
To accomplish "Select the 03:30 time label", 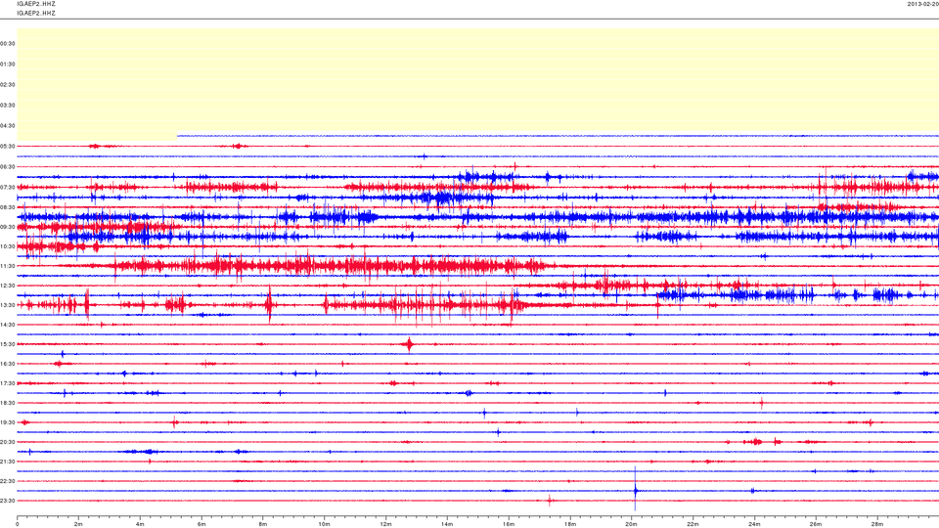I will pyautogui.click(x=8, y=106).
